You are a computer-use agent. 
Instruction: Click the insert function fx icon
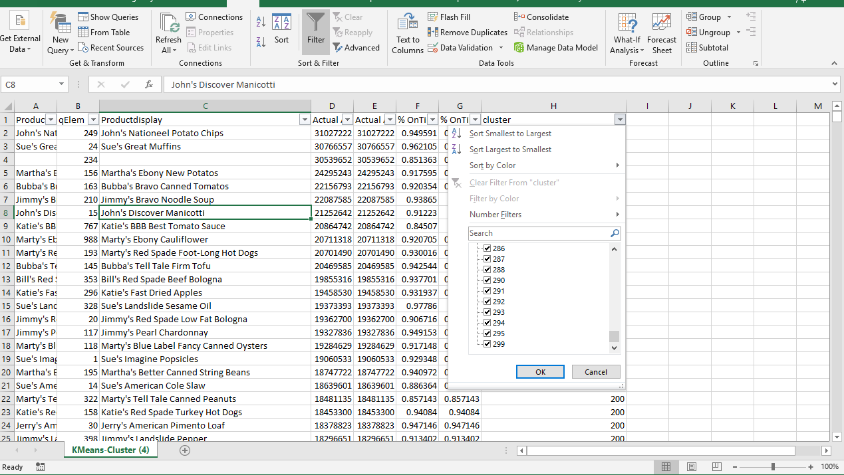149,84
